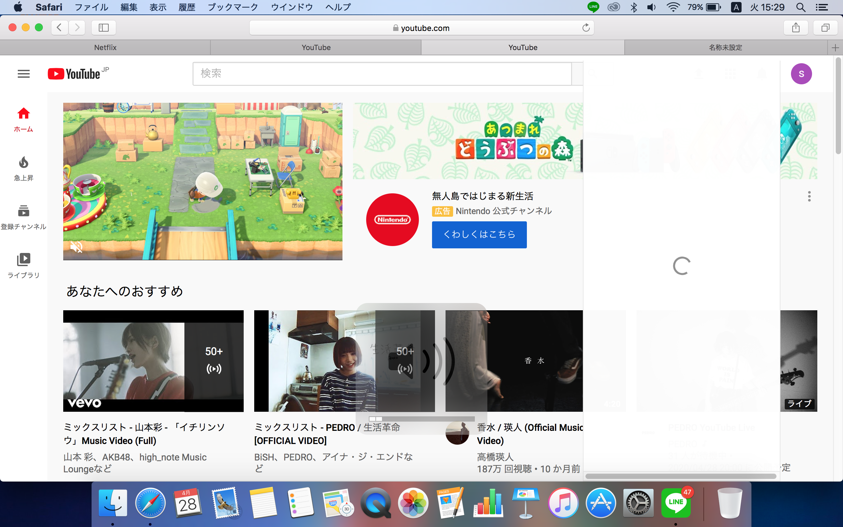Click the YouTube JP logo
The width and height of the screenshot is (843, 527).
coord(78,73)
